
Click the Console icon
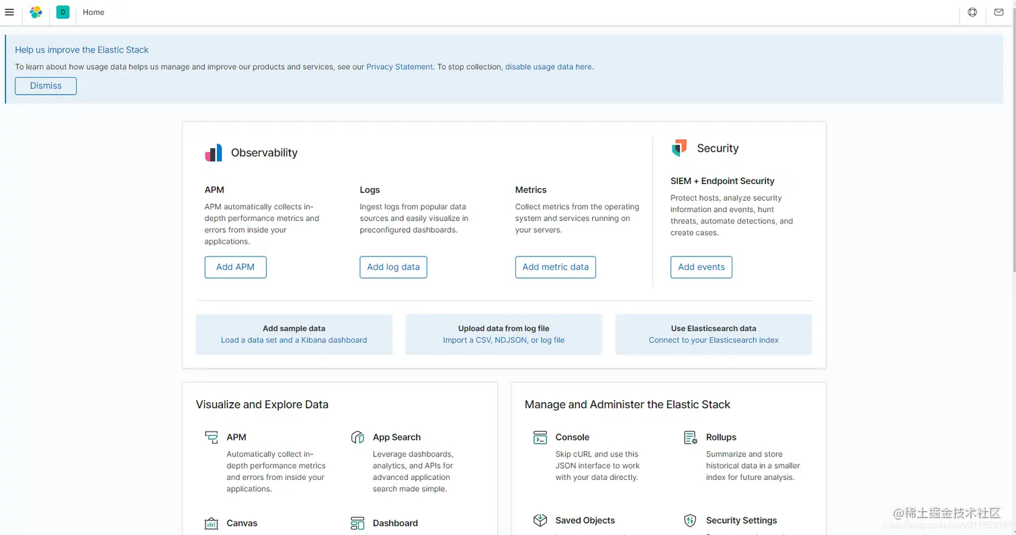click(x=540, y=438)
